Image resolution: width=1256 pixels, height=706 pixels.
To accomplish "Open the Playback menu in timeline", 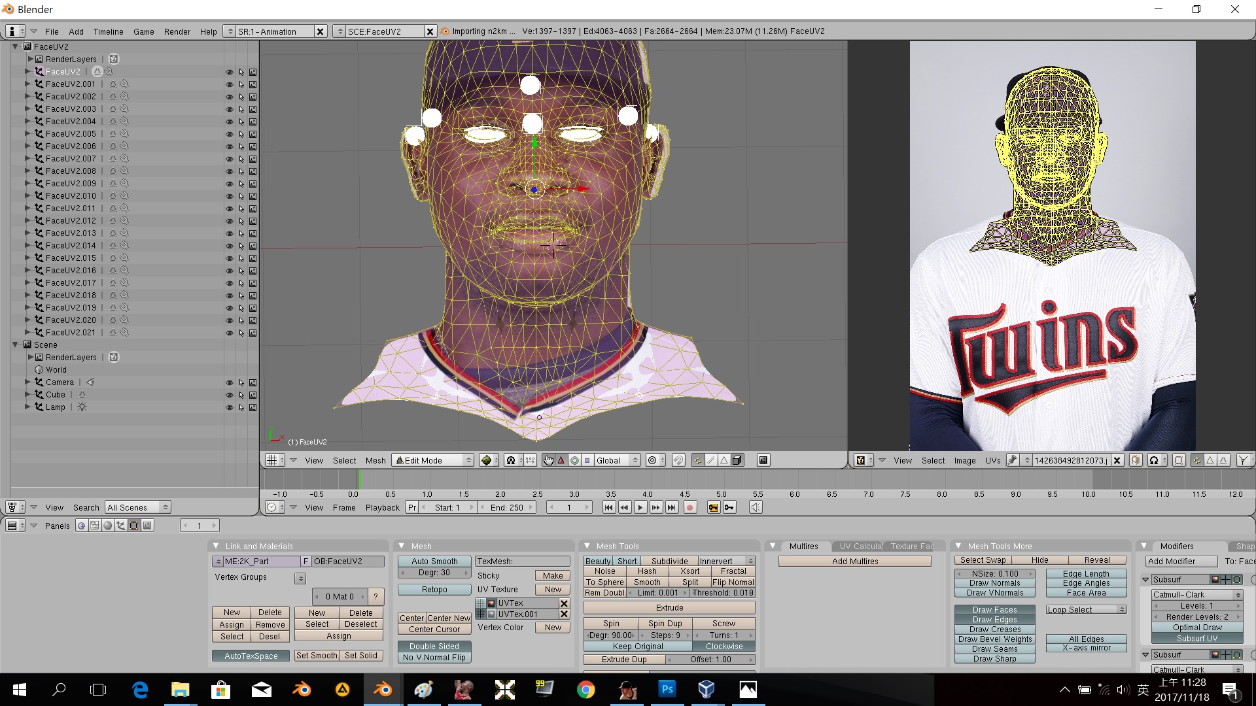I will [382, 507].
